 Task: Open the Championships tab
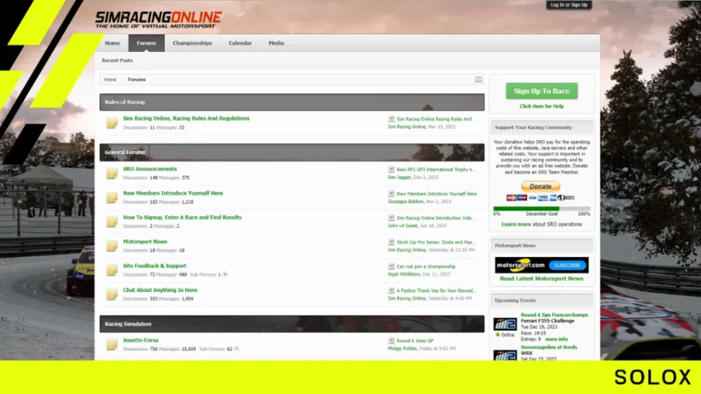192,43
